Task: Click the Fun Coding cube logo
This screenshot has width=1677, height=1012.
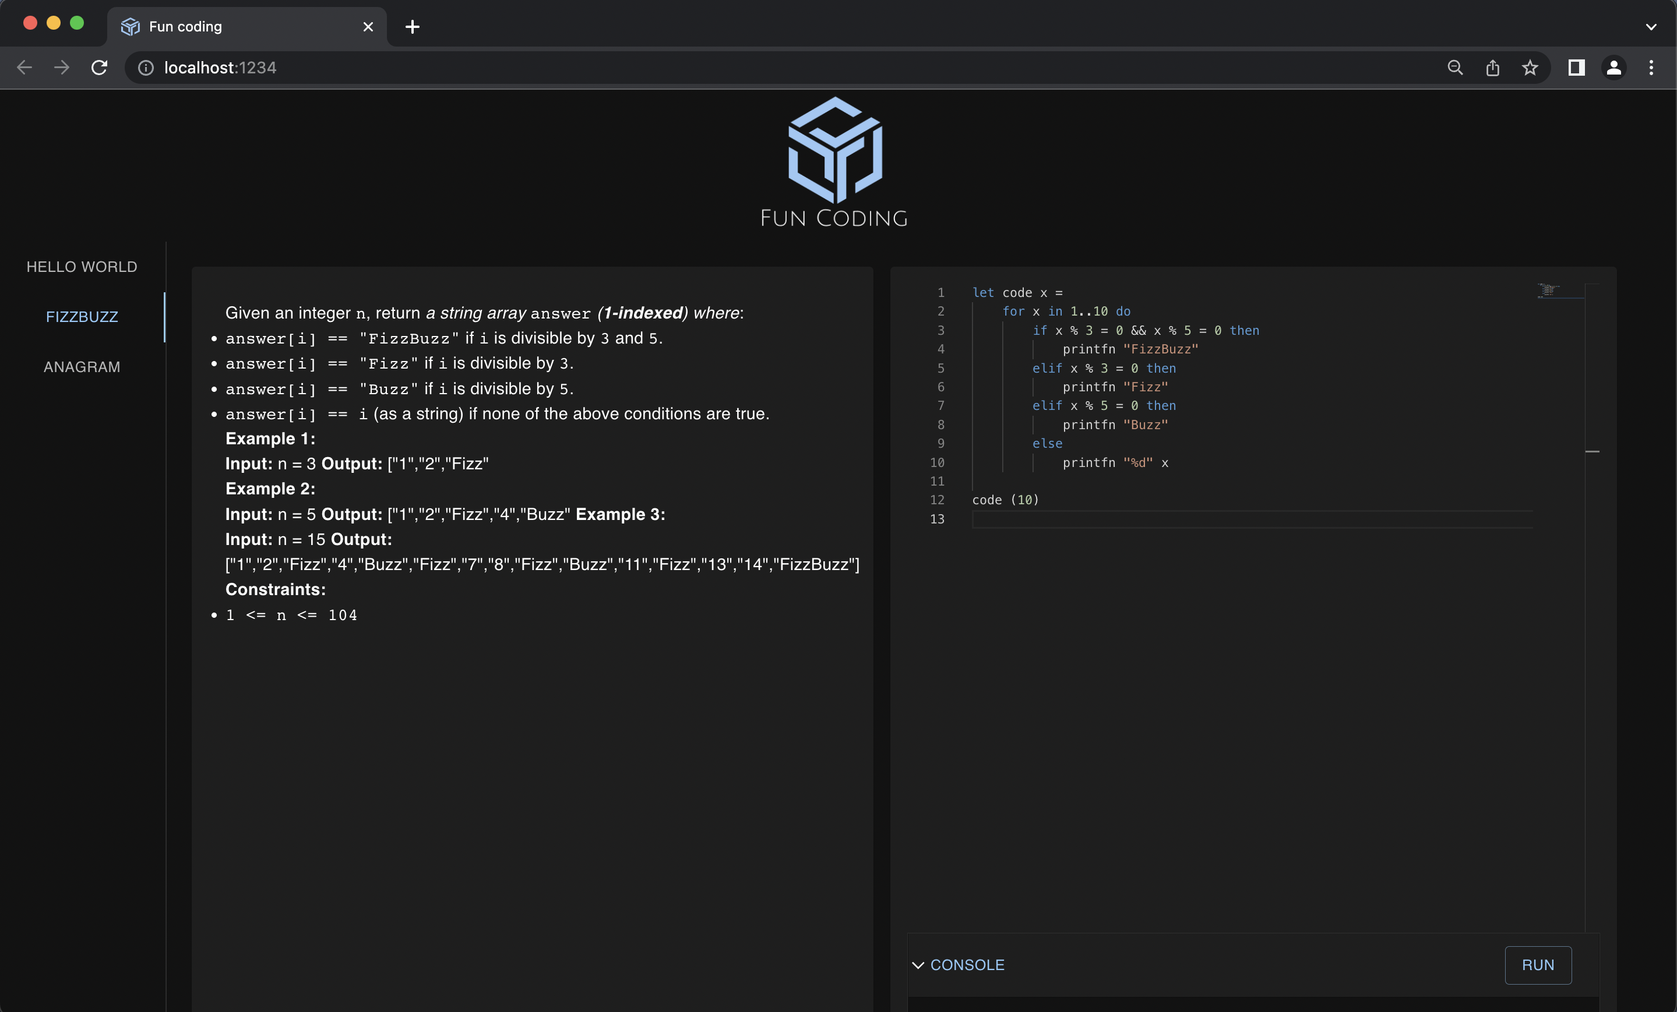Action: click(x=834, y=150)
